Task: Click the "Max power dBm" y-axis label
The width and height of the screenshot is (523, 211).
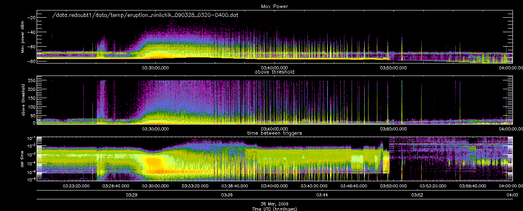Action: point(23,37)
